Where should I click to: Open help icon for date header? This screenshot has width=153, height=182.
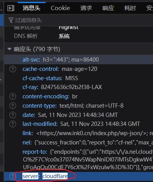click(x=13, y=115)
